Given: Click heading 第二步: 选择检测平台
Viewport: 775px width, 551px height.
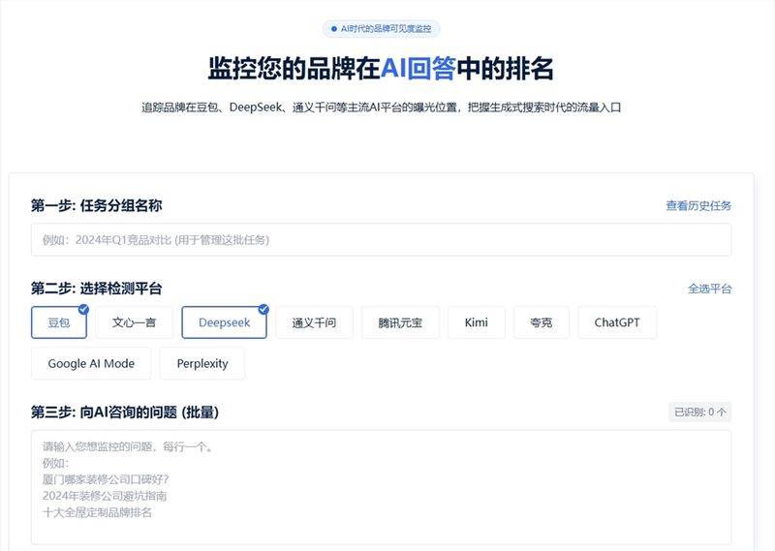Looking at the screenshot, I should (x=96, y=289).
